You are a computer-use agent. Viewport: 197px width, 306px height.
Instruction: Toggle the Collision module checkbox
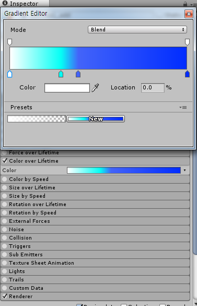coord(5,238)
